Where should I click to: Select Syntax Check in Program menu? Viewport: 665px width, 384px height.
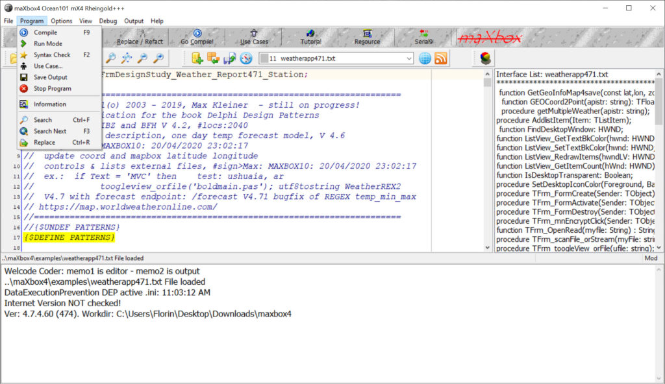click(x=59, y=54)
